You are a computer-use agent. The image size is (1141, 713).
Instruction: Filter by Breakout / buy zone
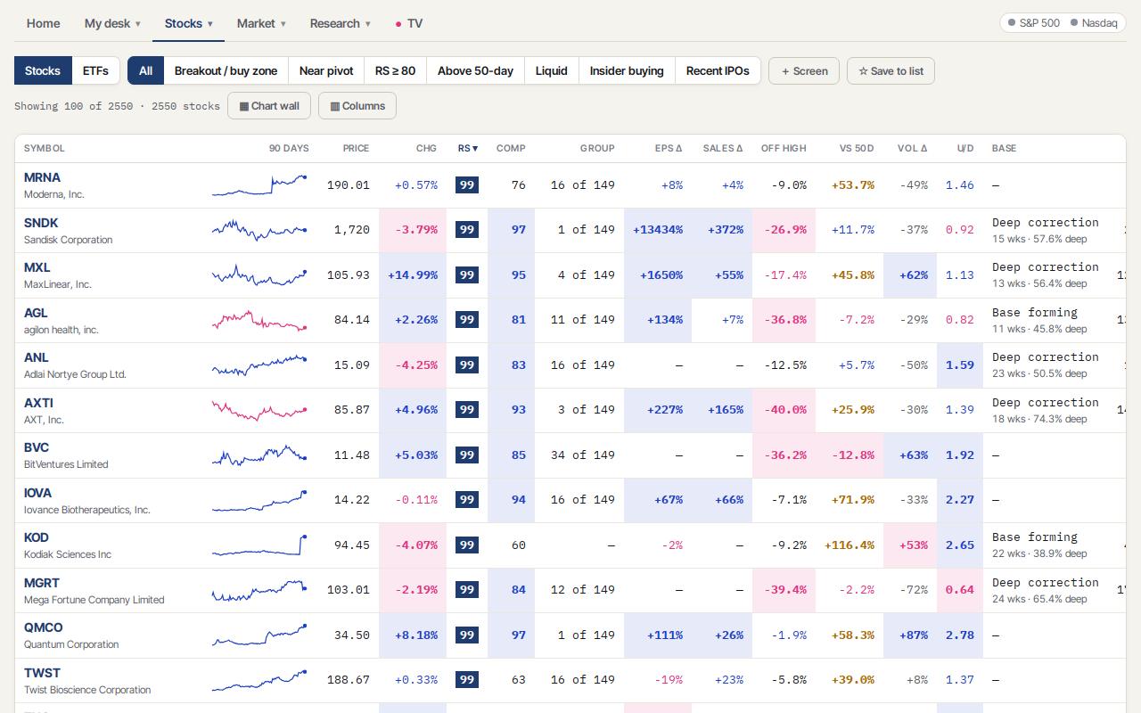[226, 70]
